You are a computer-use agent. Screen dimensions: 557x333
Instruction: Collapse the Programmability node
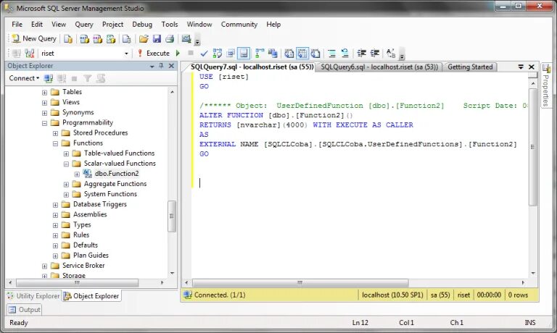tap(44, 123)
